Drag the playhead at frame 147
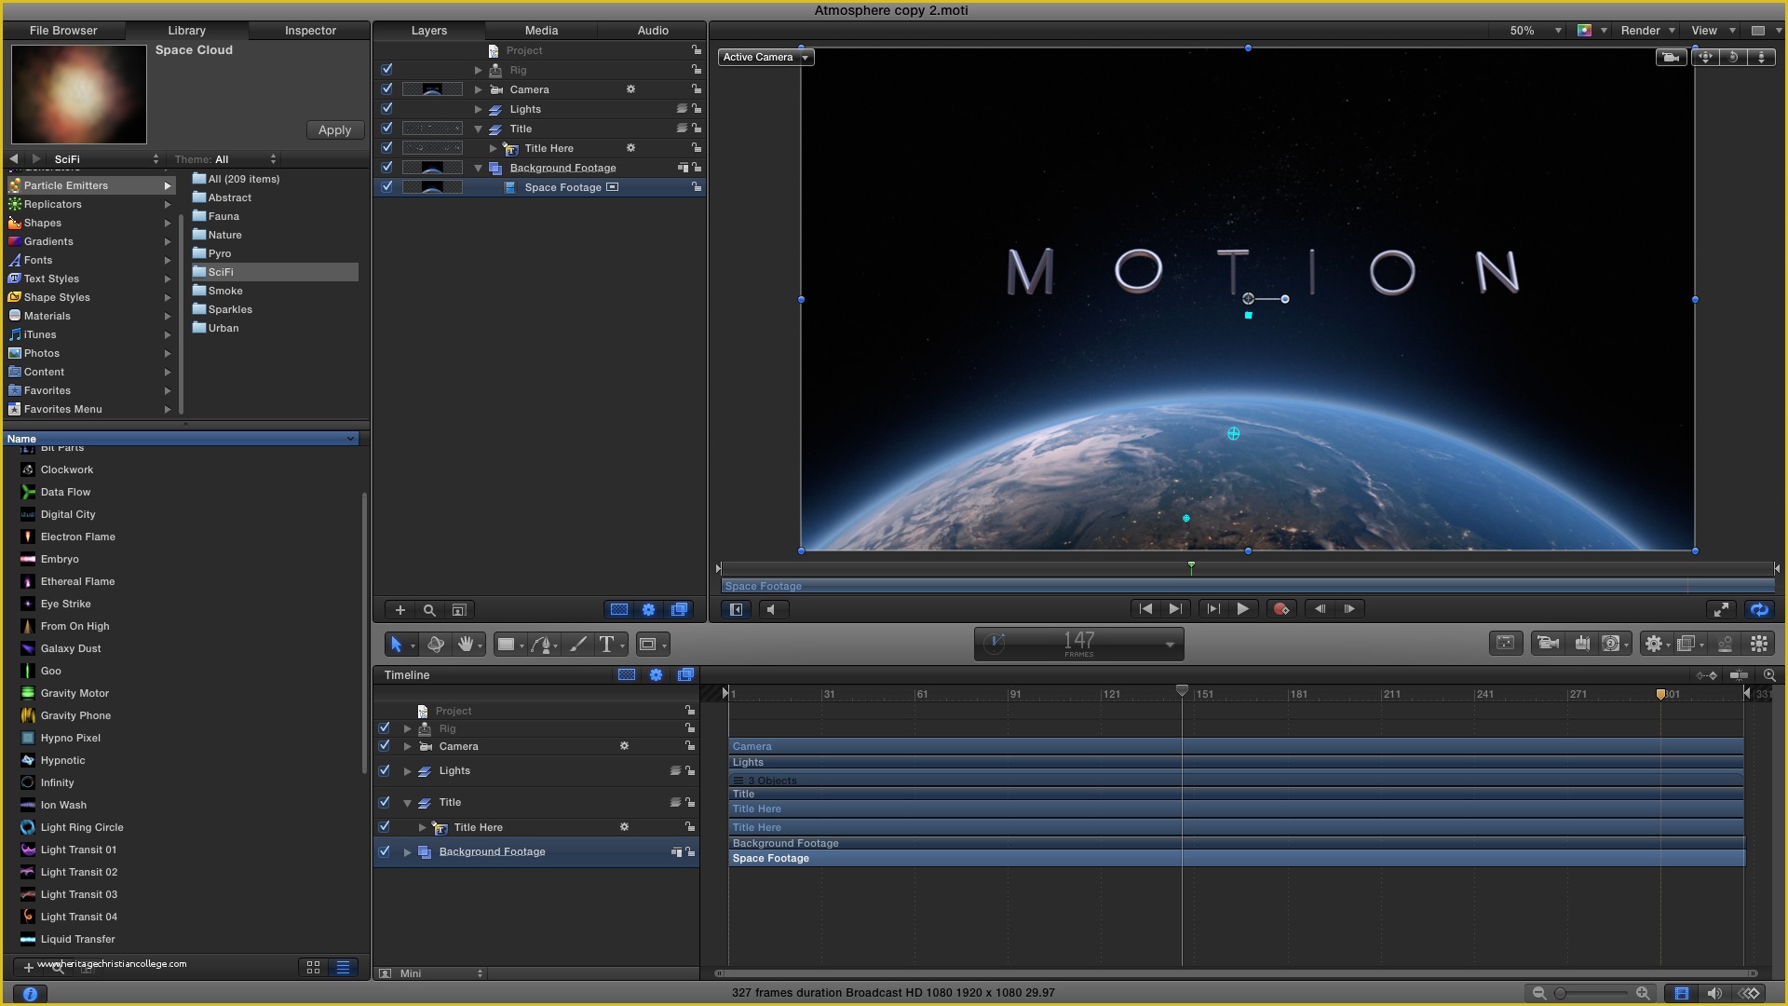This screenshot has height=1006, width=1788. click(x=1182, y=691)
